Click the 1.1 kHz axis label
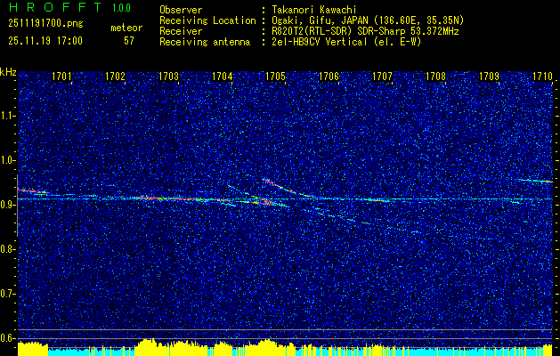The width and height of the screenshot is (560, 356). [x=7, y=116]
